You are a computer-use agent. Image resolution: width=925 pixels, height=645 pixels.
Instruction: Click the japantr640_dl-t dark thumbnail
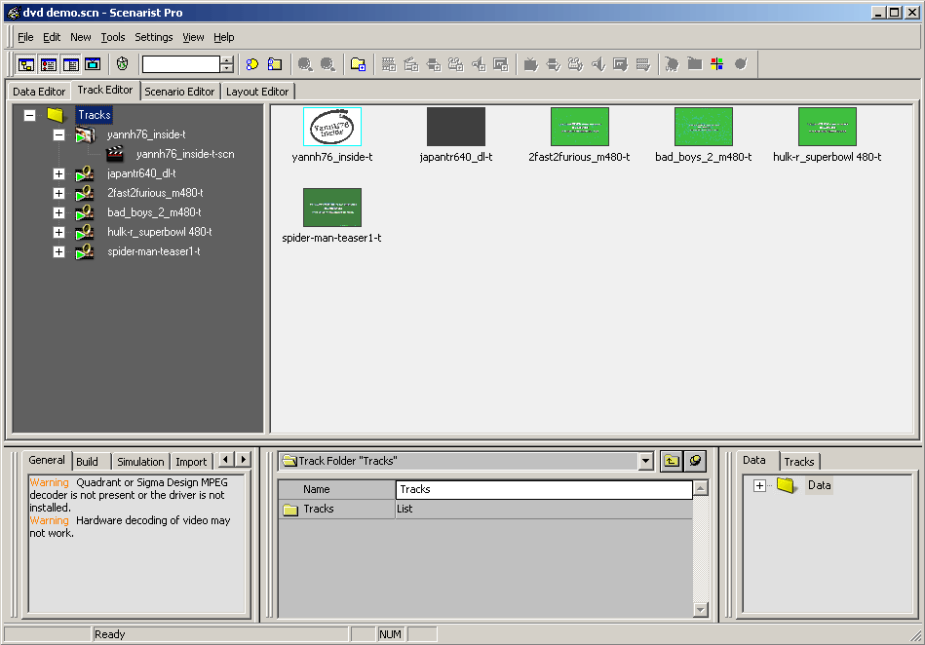(x=456, y=126)
